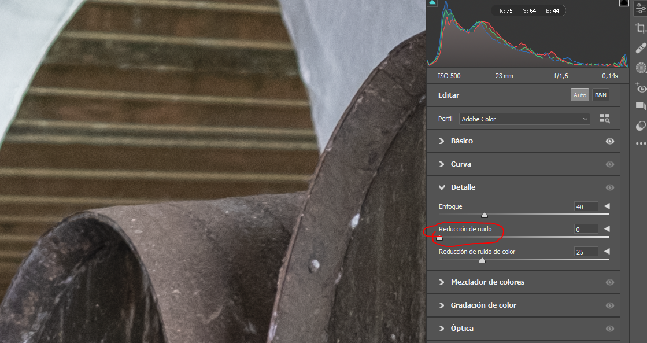Click the Gradación de color title
The image size is (647, 343).
pos(483,305)
